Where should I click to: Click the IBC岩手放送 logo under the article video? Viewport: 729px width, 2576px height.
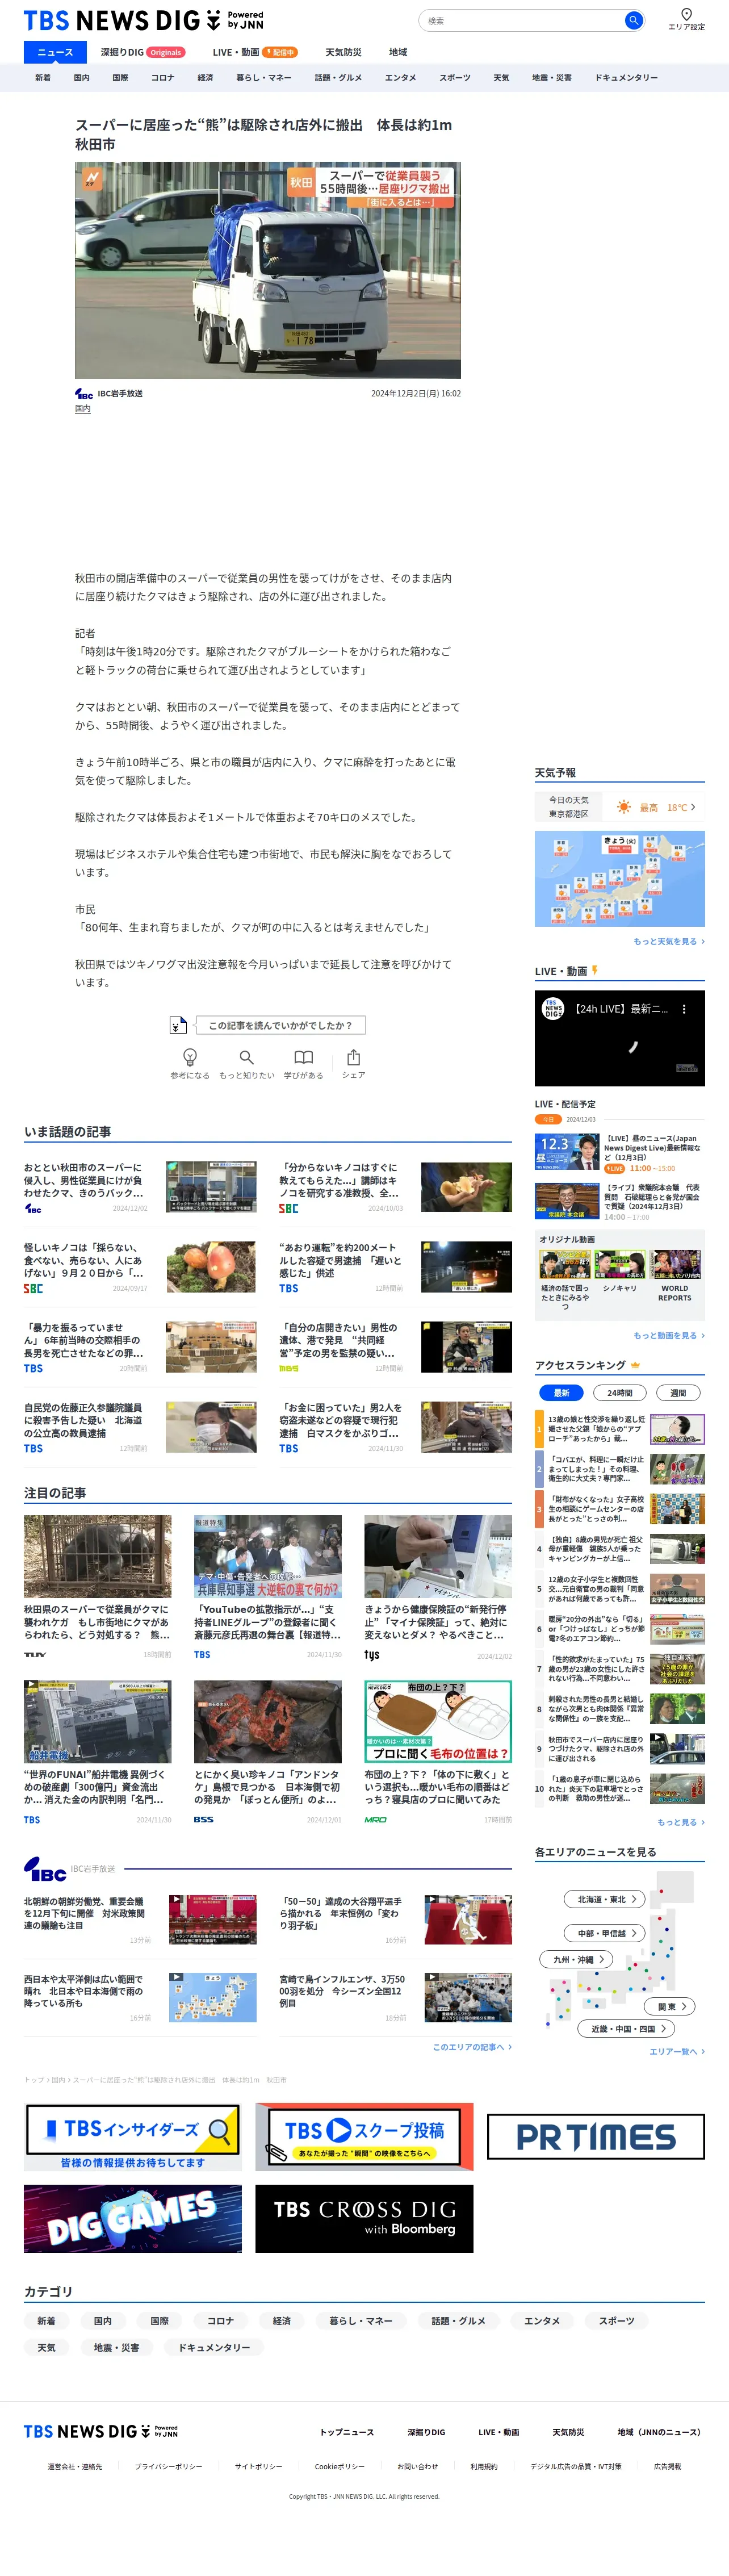(84, 394)
